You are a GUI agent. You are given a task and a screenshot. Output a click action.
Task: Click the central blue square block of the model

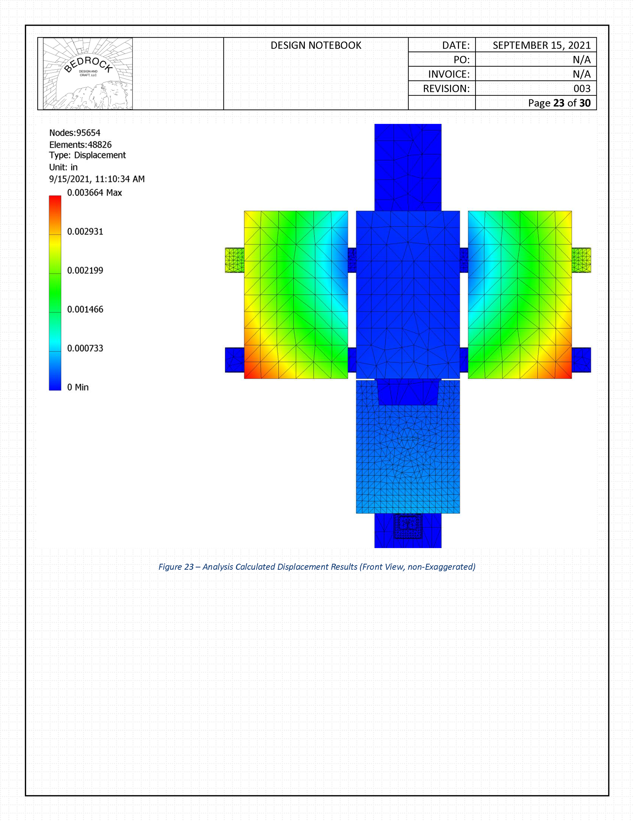pyautogui.click(x=408, y=295)
